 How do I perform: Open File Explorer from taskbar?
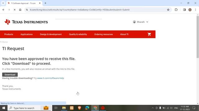pos(64,108)
